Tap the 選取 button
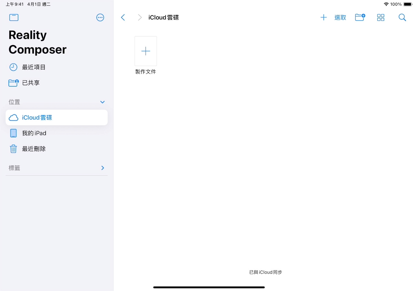This screenshot has height=291, width=418. pyautogui.click(x=340, y=17)
